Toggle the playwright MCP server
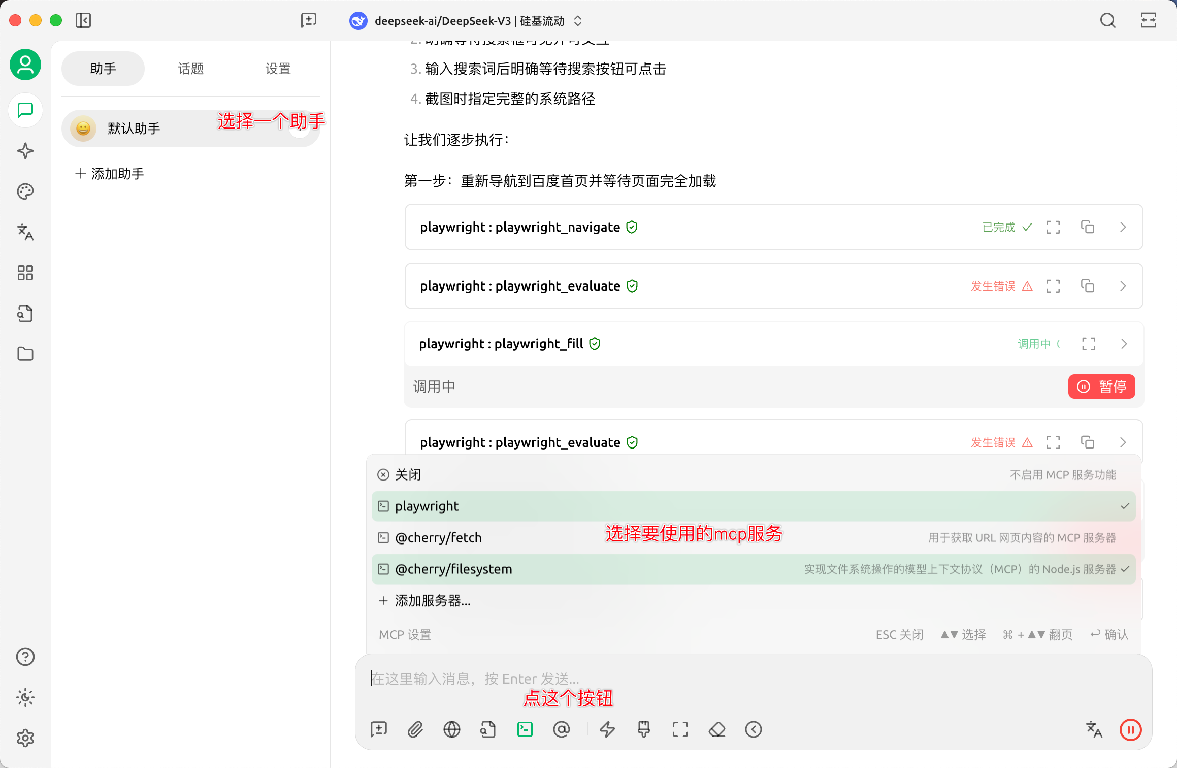Screen dimensions: 1177x768 [754, 506]
